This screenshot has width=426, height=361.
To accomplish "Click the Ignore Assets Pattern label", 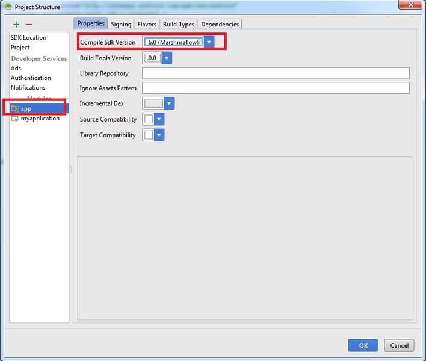I will click(x=108, y=88).
